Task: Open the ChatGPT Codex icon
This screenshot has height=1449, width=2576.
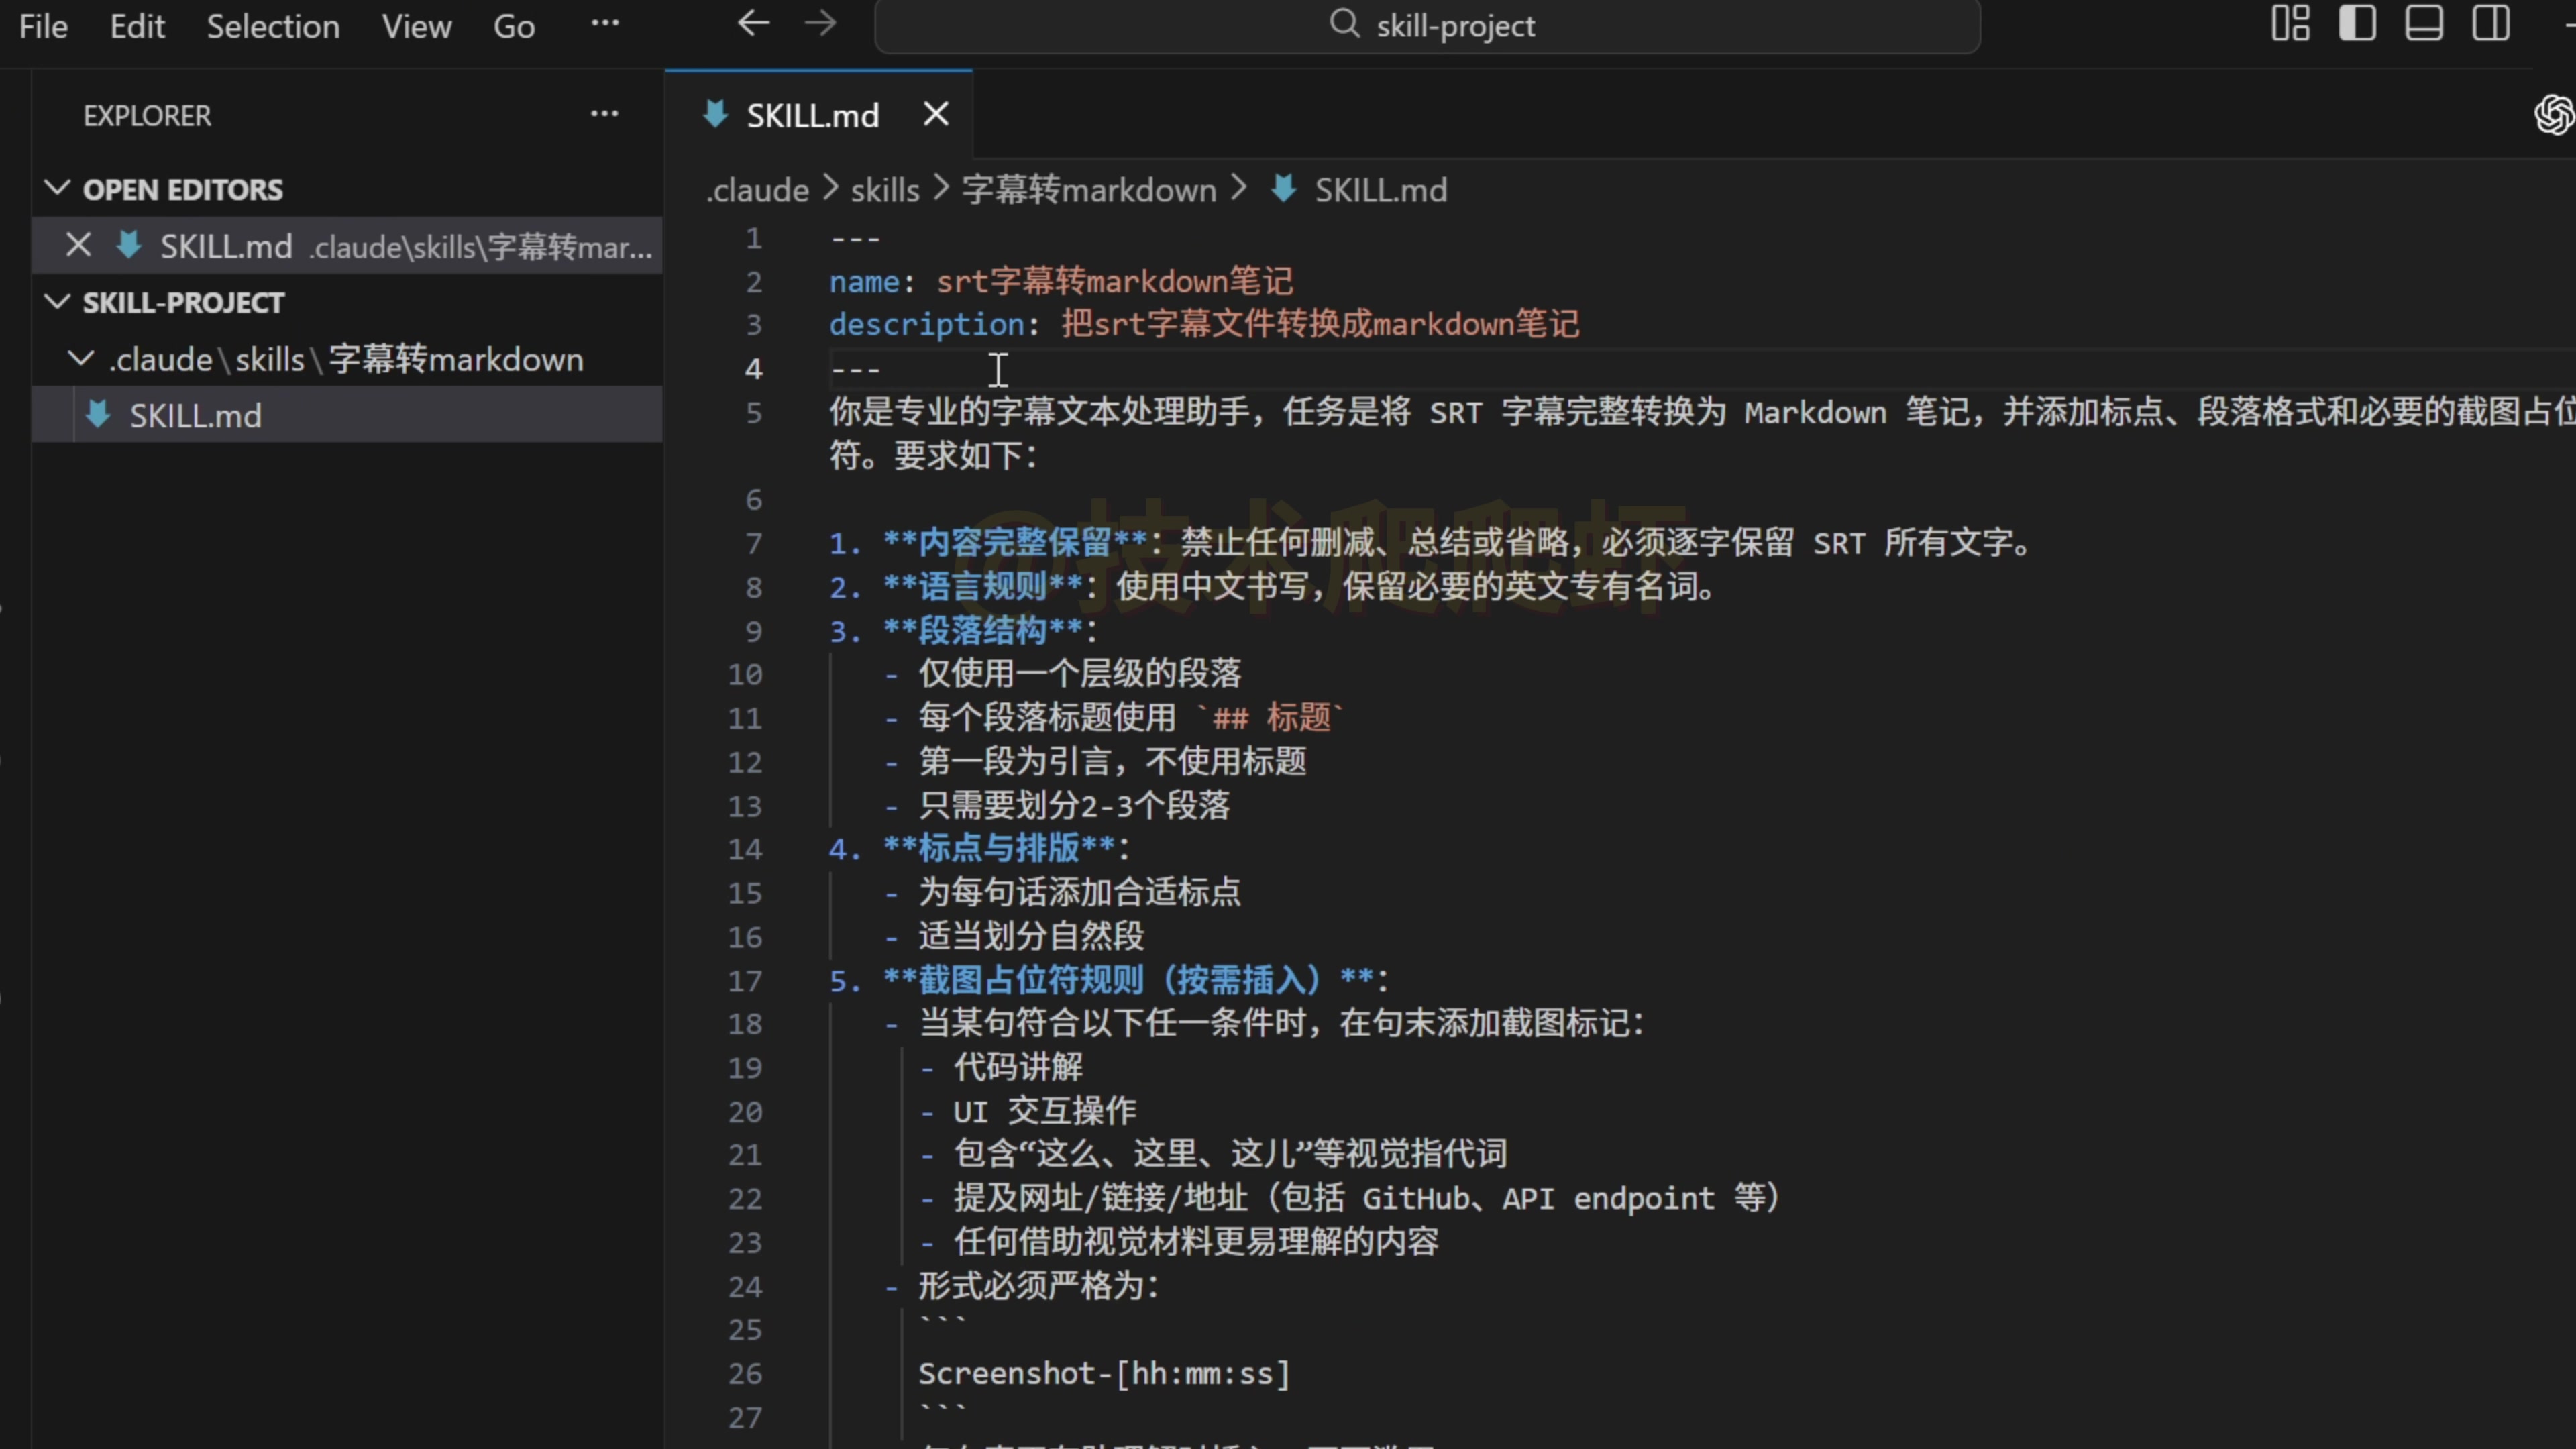Action: (2554, 115)
